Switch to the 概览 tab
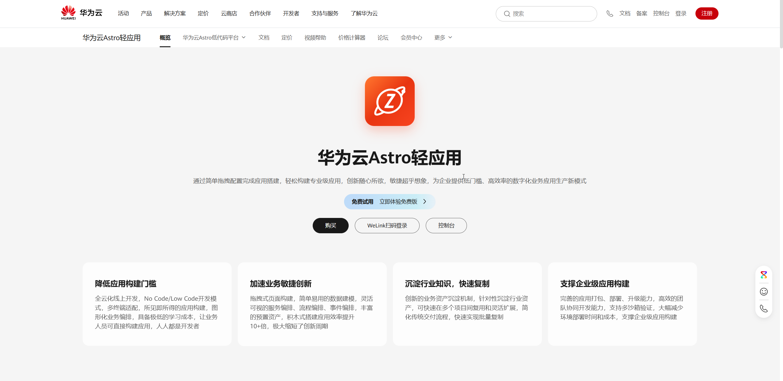783x381 pixels. tap(165, 37)
